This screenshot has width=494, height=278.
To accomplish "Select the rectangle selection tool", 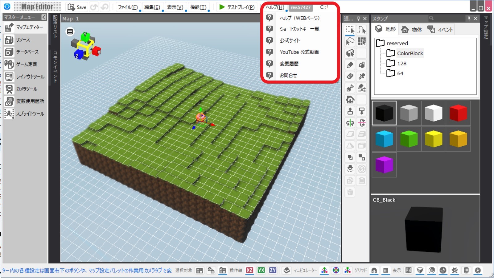I will (x=350, y=30).
